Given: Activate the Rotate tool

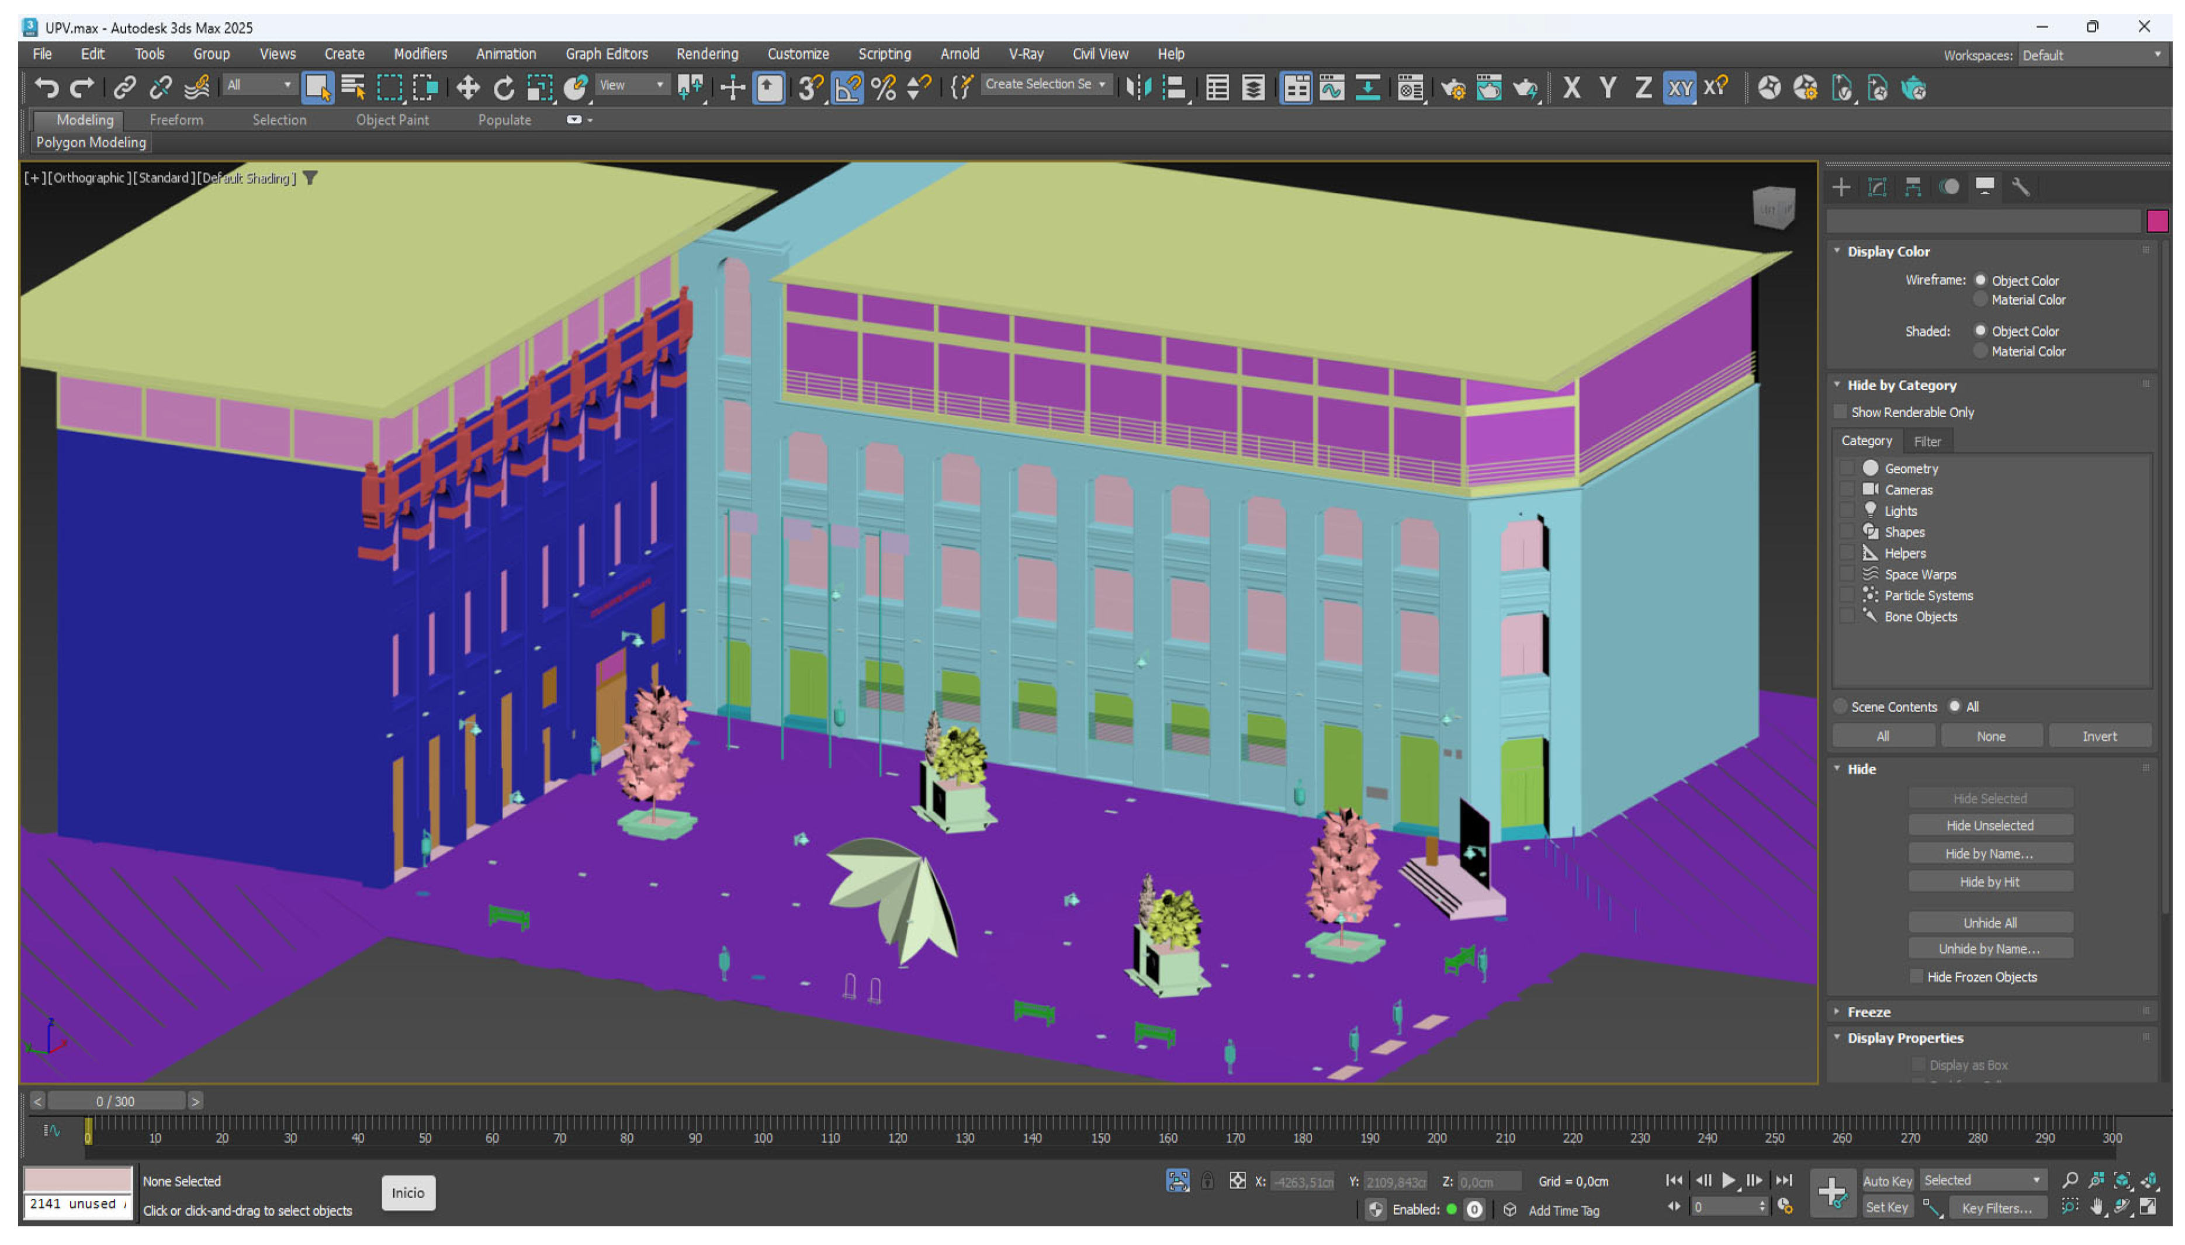Looking at the screenshot, I should (x=504, y=87).
